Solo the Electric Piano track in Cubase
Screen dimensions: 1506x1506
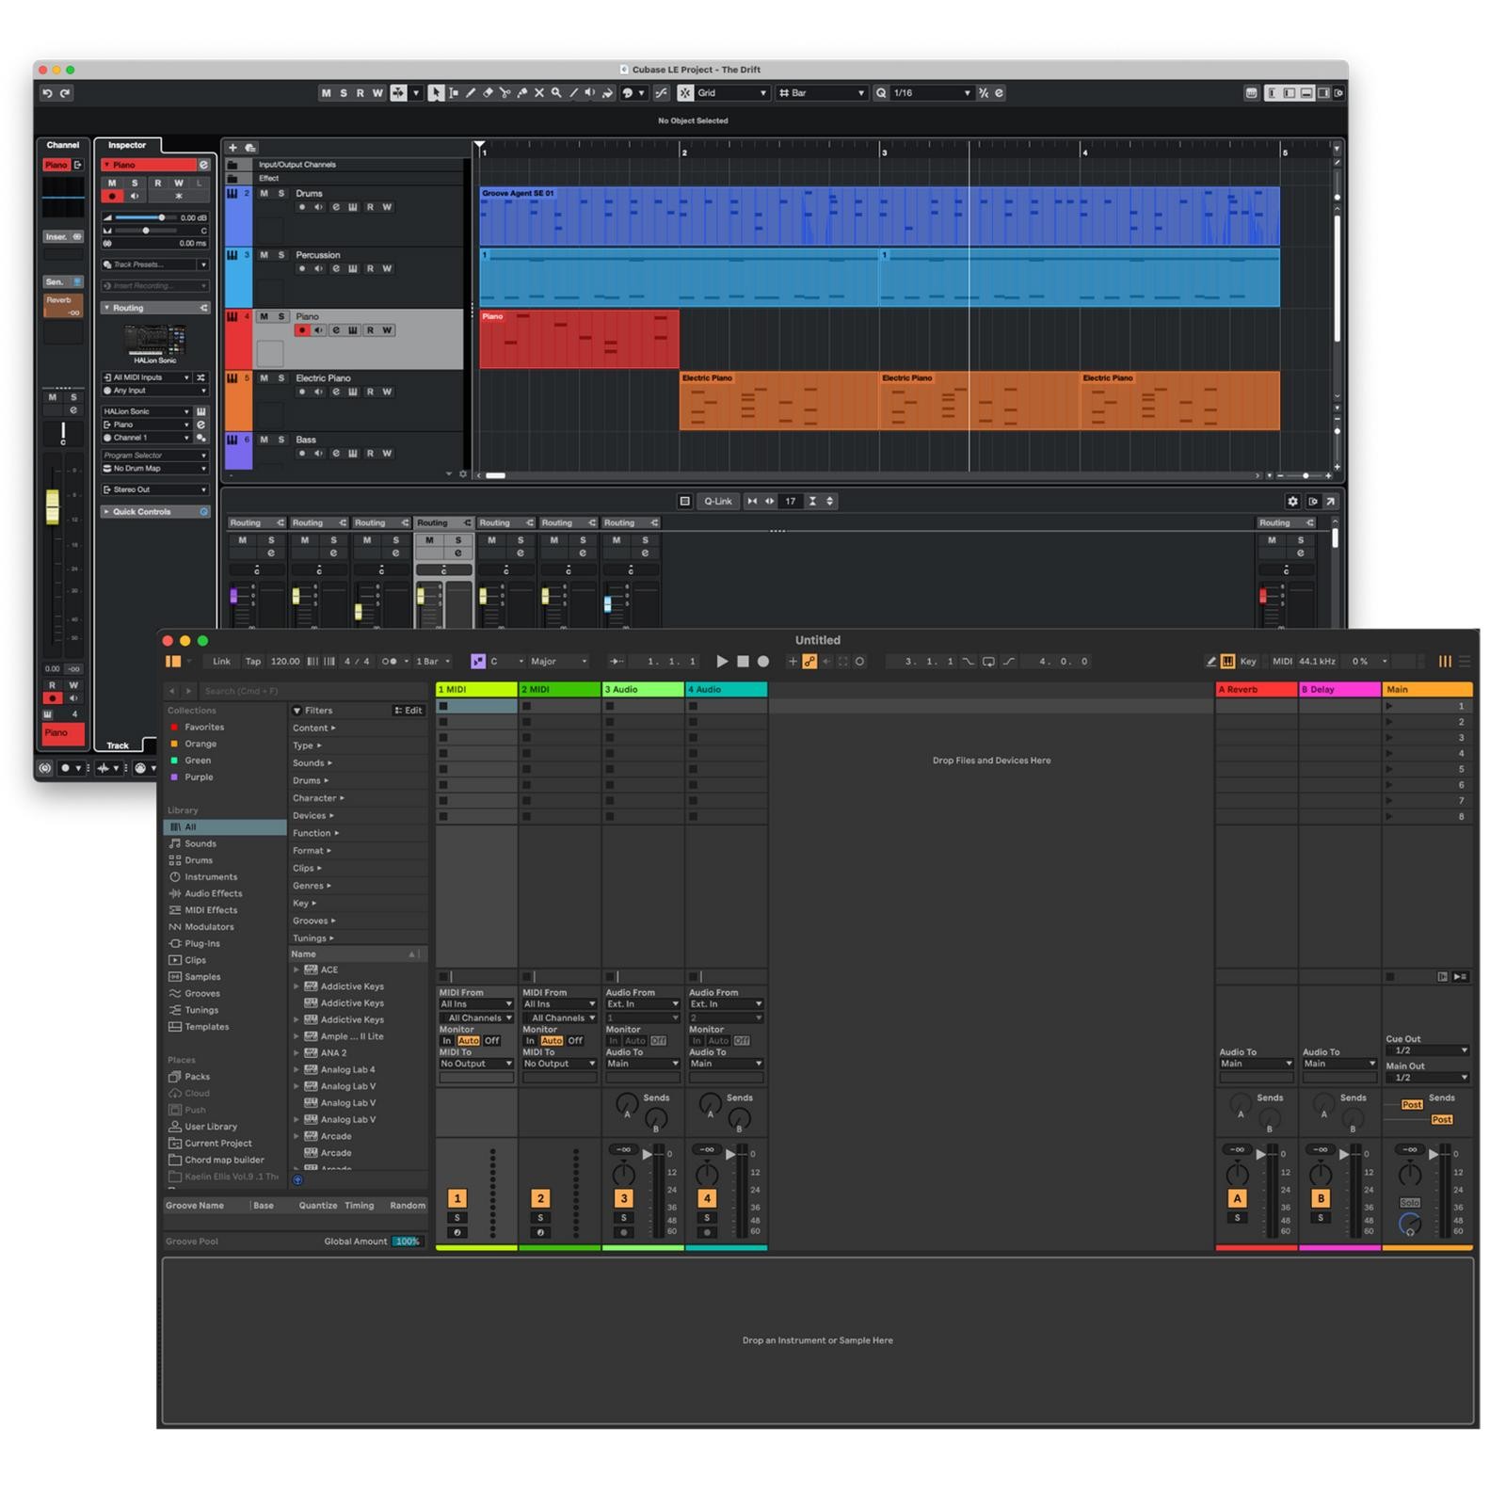(280, 378)
